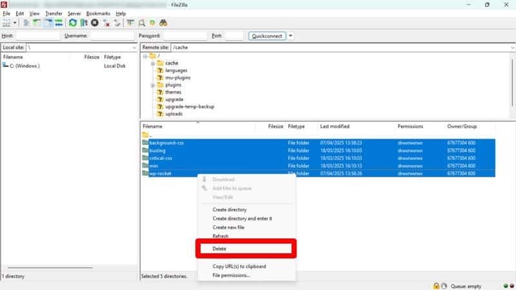Select the themes folder in remote tree
516x290 pixels.
click(173, 92)
